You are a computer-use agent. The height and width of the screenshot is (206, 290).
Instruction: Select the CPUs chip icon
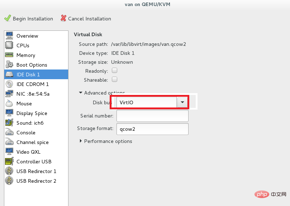tap(9, 45)
